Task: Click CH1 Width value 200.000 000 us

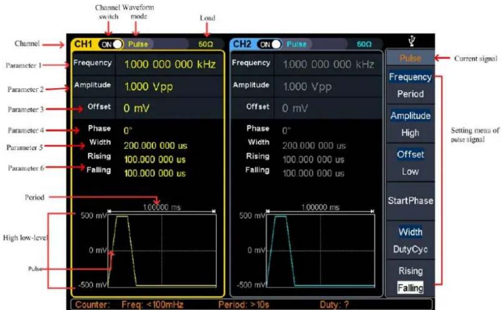Action: [x=155, y=146]
